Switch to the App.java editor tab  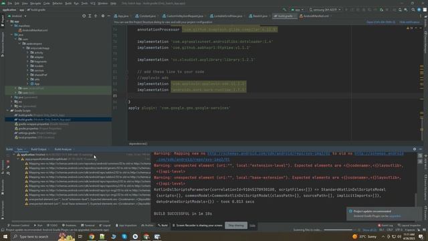122,16
